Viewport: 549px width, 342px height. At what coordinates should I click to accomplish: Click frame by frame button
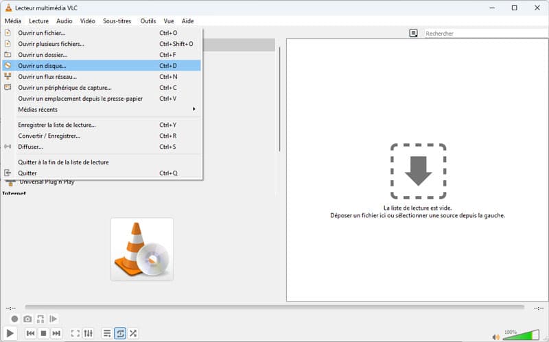(54, 319)
